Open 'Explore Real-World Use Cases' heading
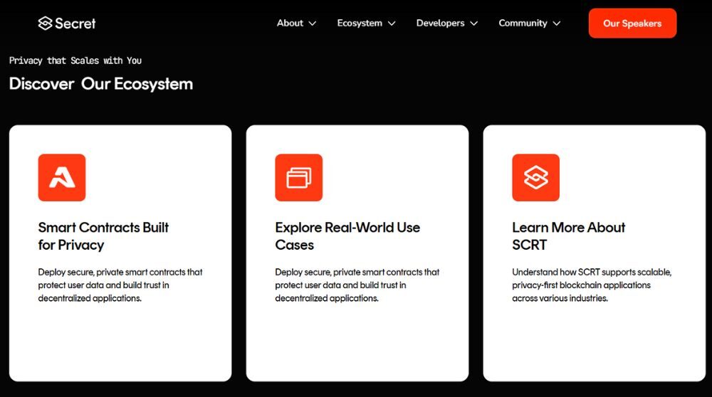 tap(347, 236)
